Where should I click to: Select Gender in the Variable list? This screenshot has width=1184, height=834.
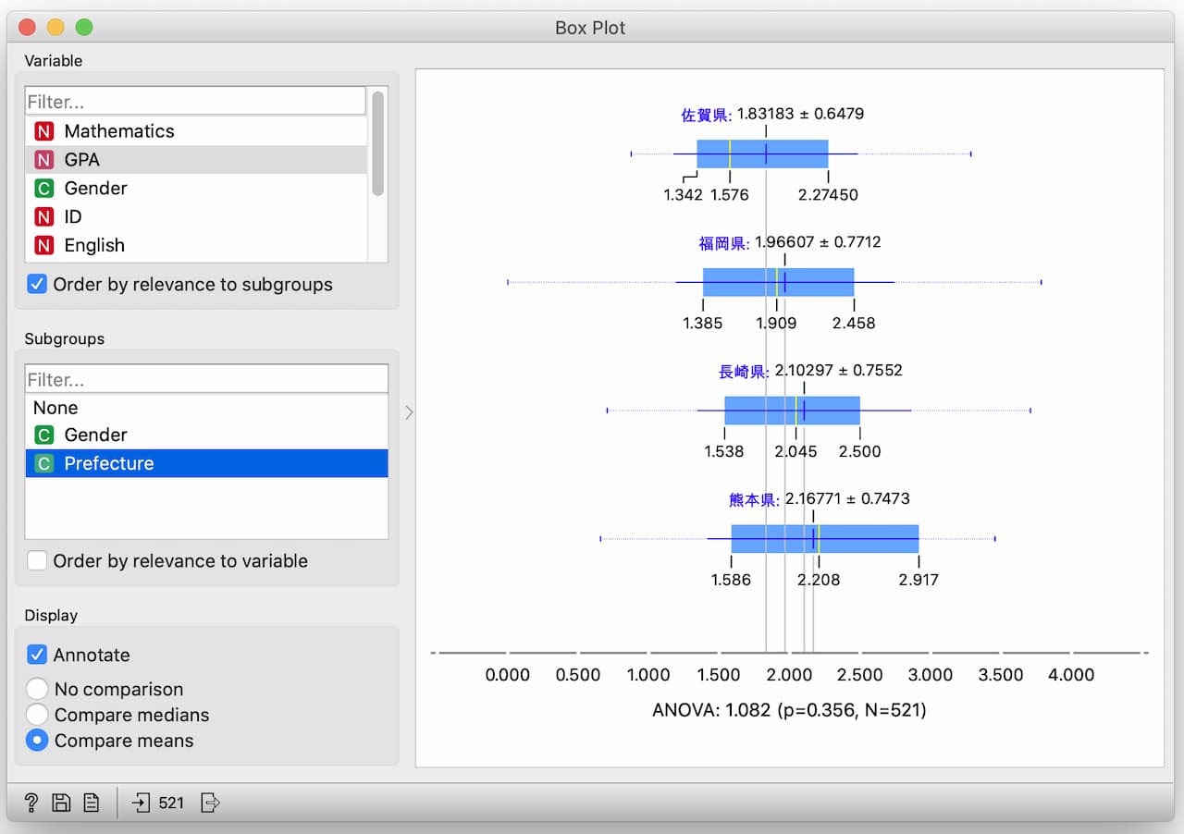click(x=95, y=189)
